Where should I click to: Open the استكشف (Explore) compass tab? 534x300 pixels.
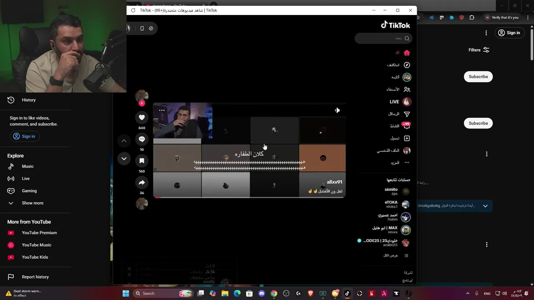[398, 65]
